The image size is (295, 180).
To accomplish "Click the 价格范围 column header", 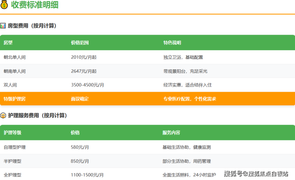I will [80, 43].
